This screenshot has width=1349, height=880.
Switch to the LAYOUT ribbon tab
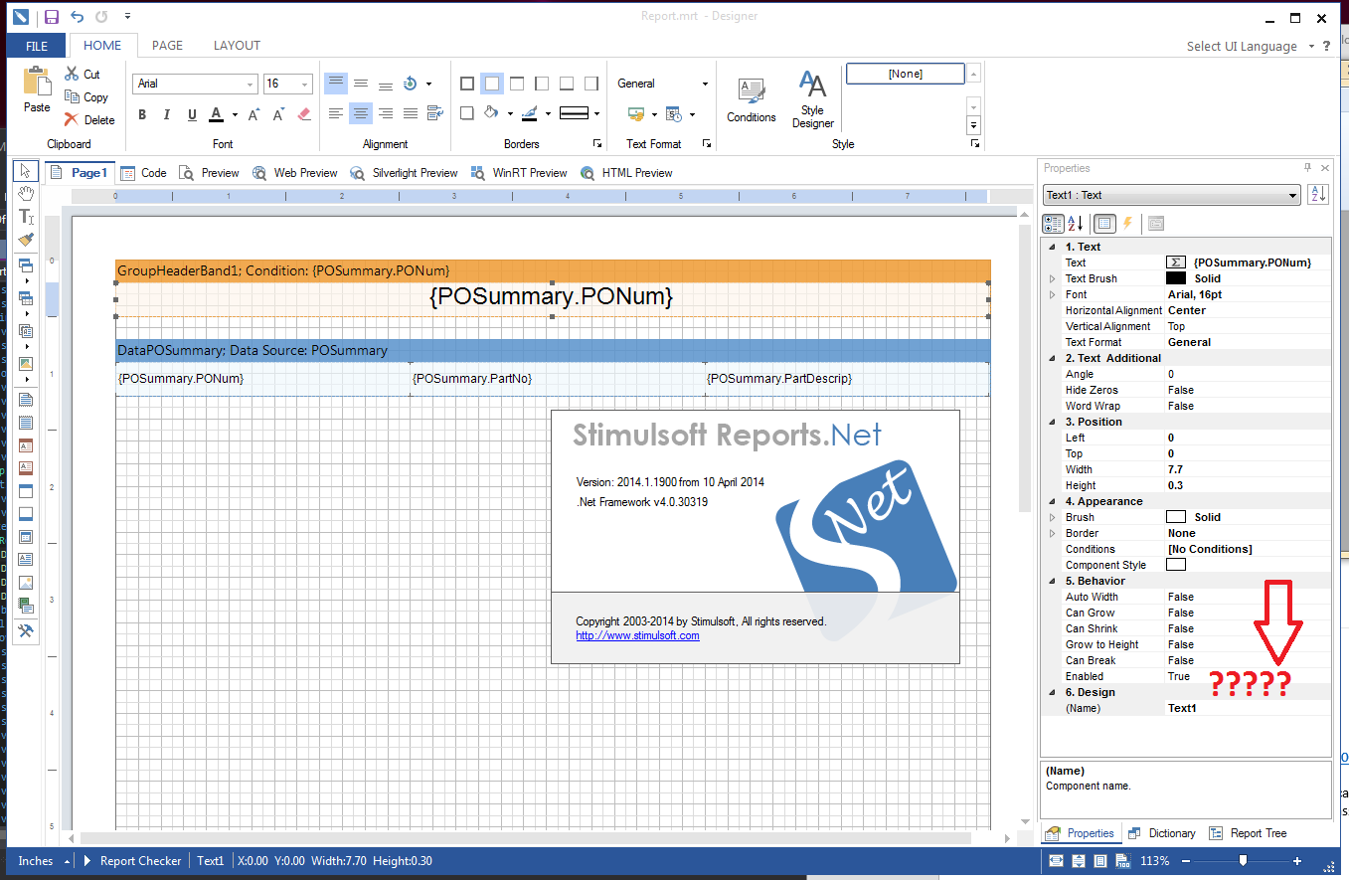[237, 46]
